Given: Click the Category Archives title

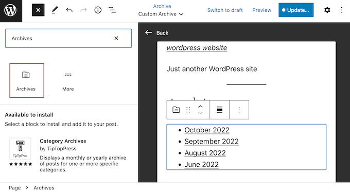Looking at the screenshot, I should click(63, 141).
